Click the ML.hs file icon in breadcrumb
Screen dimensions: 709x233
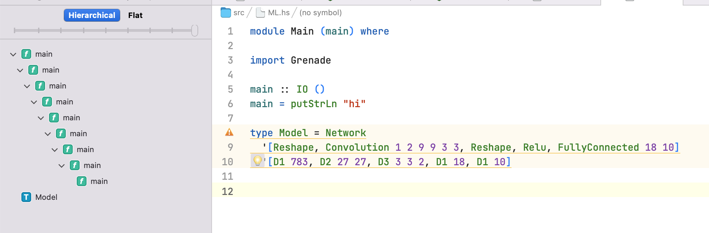(260, 13)
